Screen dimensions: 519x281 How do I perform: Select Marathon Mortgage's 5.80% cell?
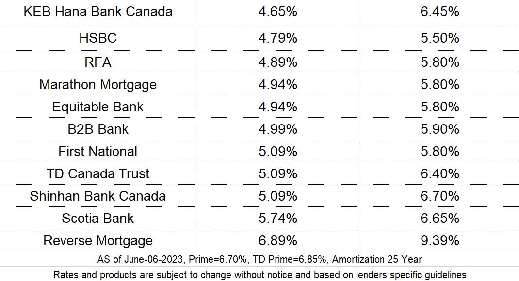click(x=439, y=84)
